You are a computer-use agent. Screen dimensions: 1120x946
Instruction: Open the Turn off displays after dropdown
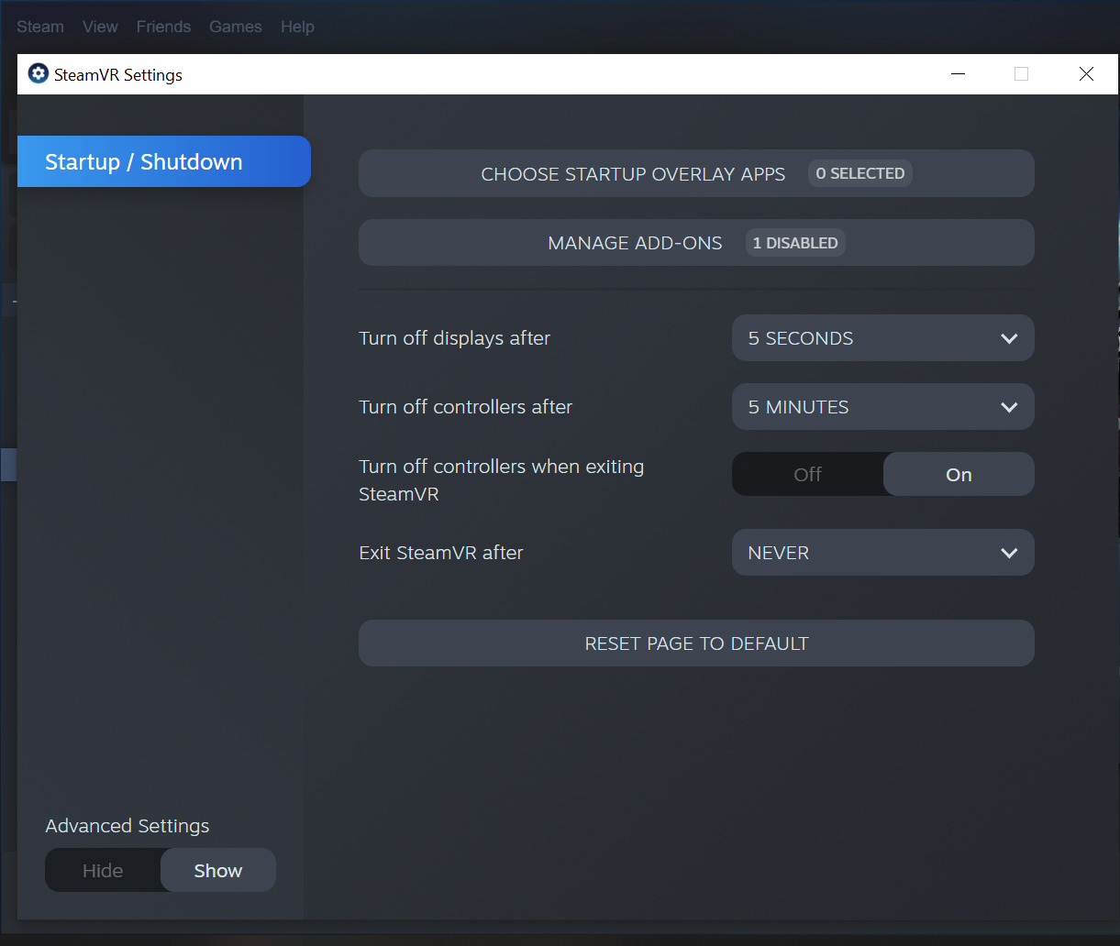coord(882,338)
